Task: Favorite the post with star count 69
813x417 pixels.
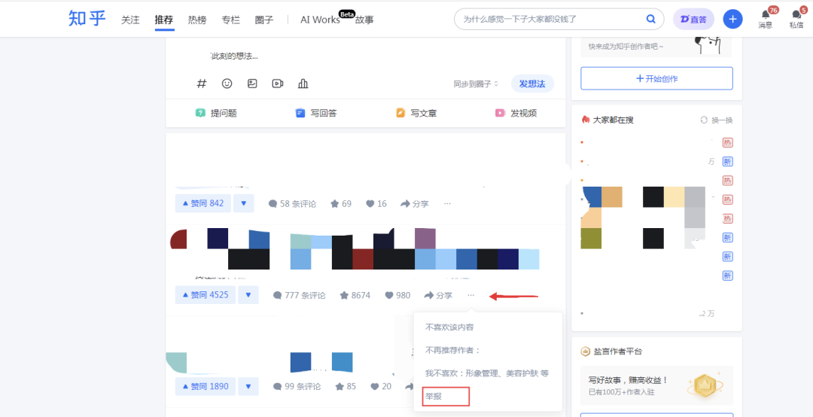Action: [341, 204]
